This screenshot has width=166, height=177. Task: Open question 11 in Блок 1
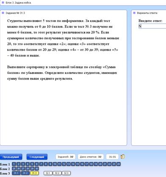tap(59, 164)
